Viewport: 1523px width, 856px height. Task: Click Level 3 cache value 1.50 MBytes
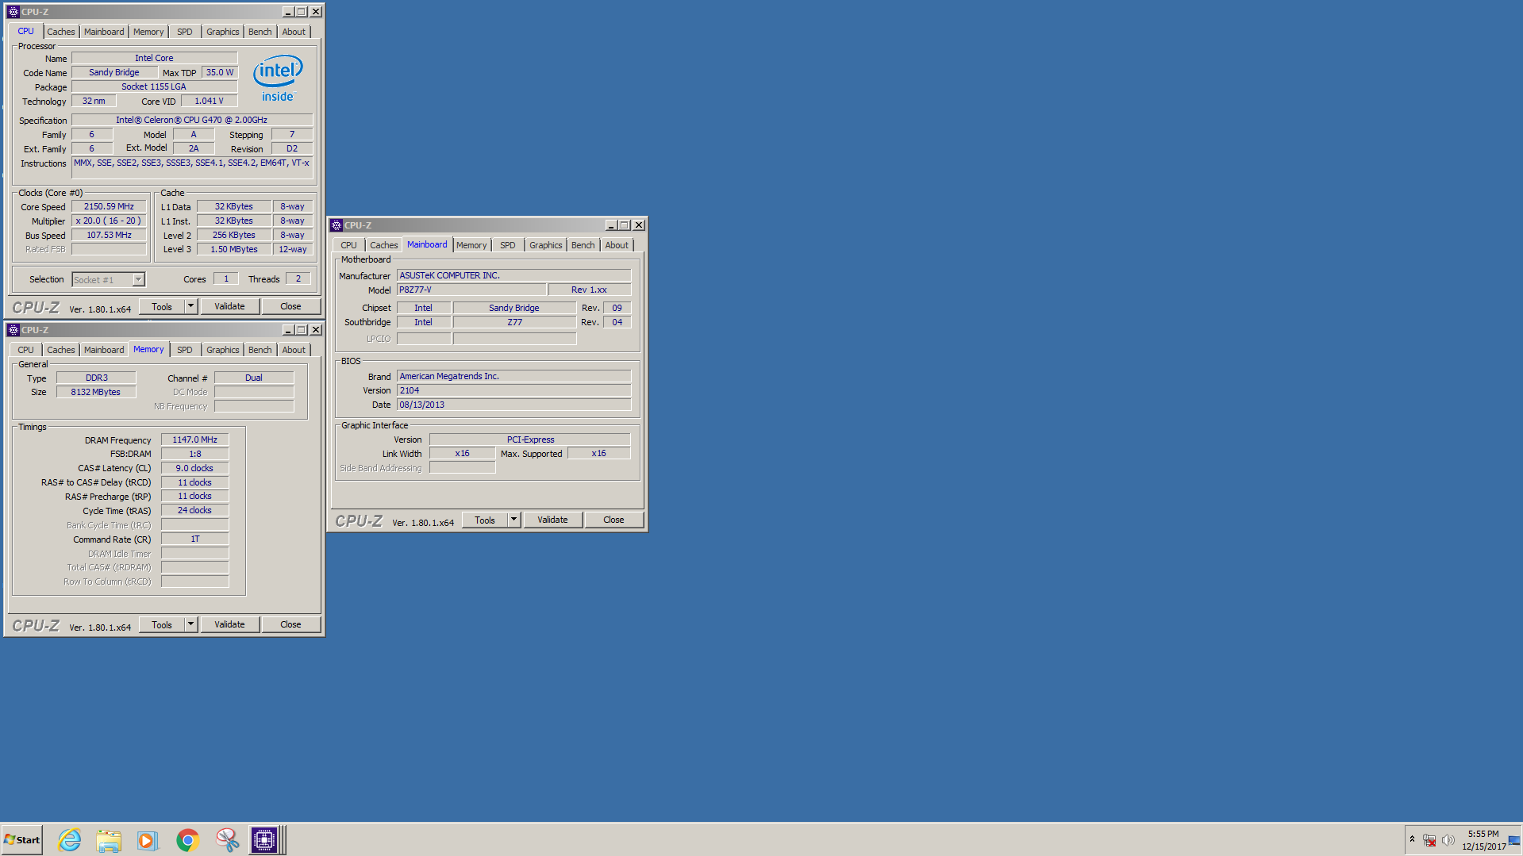[x=234, y=249]
